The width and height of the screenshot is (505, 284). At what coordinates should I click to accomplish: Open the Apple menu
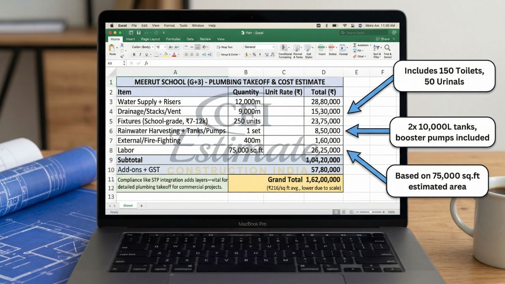pyautogui.click(x=112, y=26)
